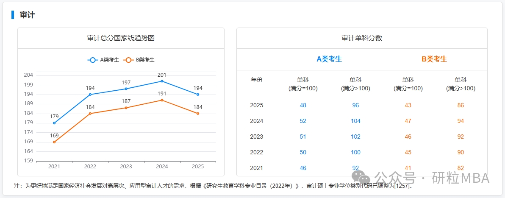Click the 2023 row B类 score 92
Screen dimensions: 505x198
pyautogui.click(x=461, y=137)
